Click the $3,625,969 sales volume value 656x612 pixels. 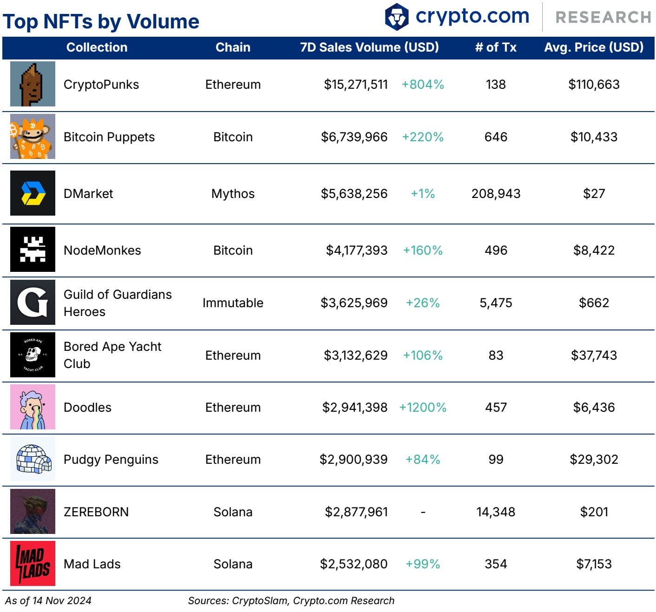354,303
